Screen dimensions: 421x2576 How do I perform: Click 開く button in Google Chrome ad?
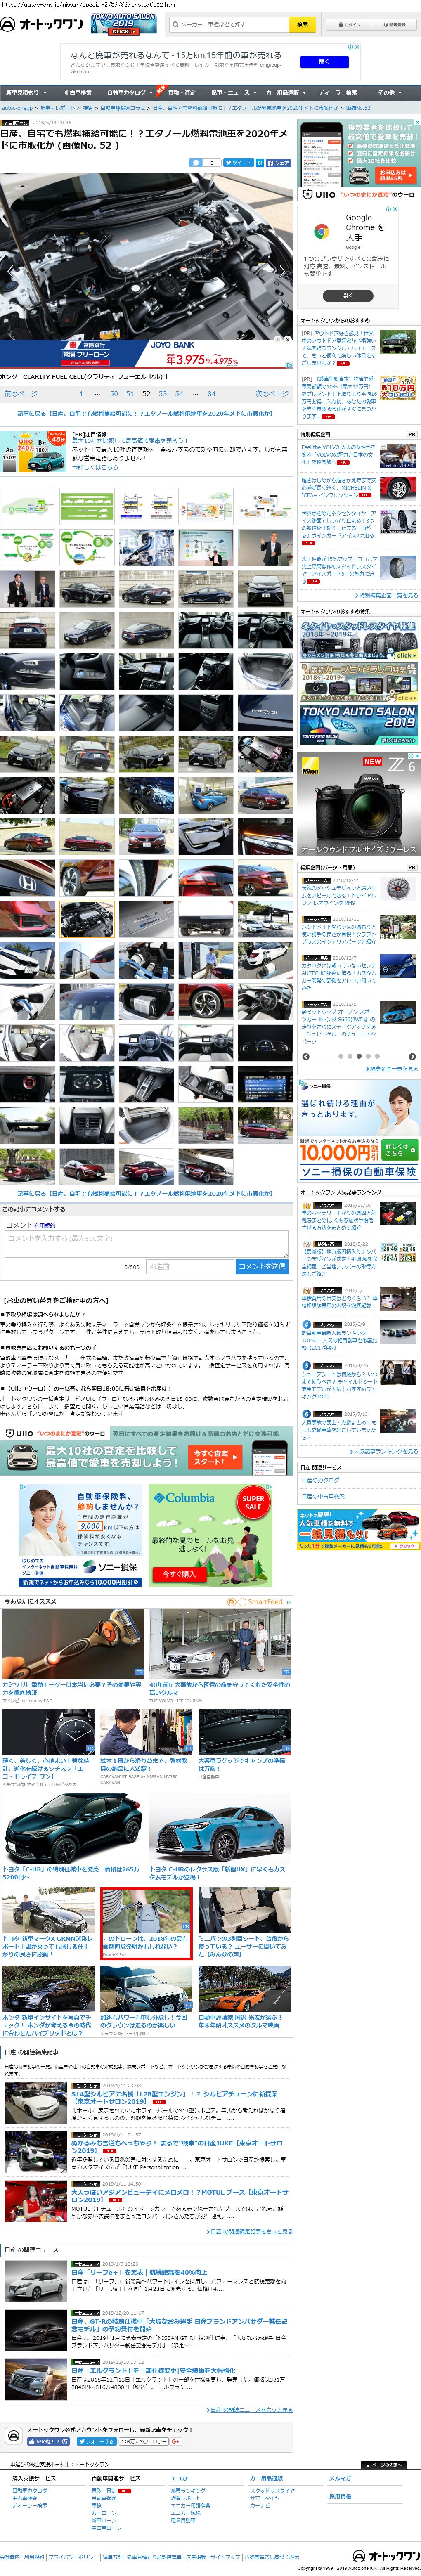tap(348, 295)
